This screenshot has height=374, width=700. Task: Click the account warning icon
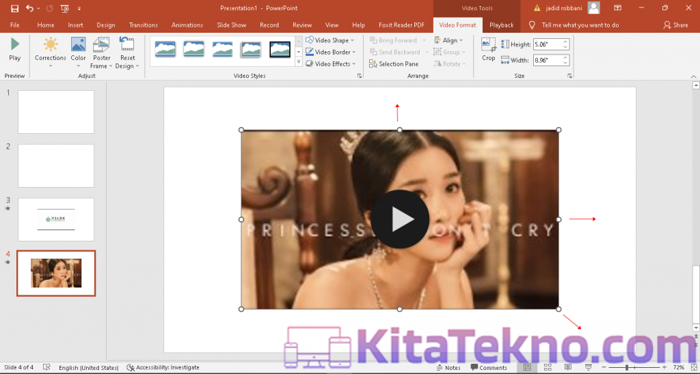point(537,8)
